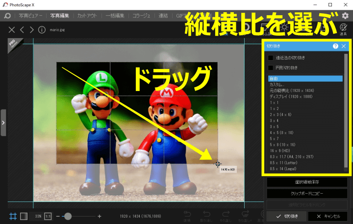Screen dimensions: 353x224
Task: Click the 選択領域保存 button
Action: point(307,182)
